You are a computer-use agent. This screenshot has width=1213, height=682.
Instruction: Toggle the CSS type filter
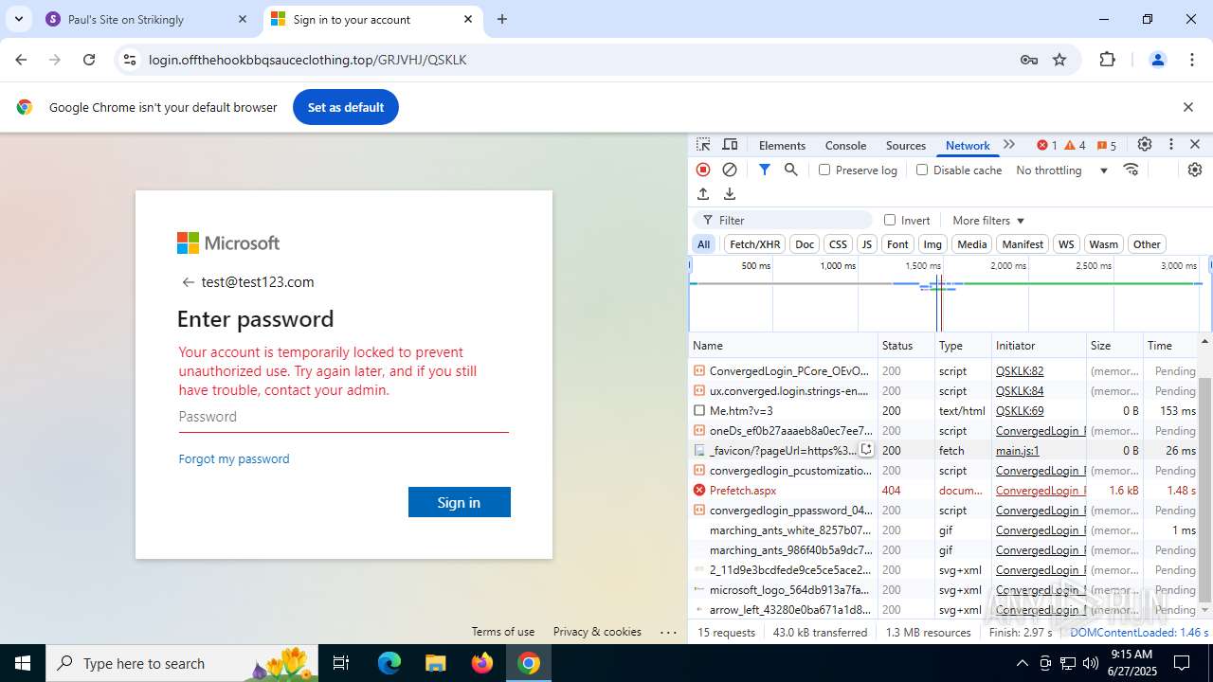[838, 244]
